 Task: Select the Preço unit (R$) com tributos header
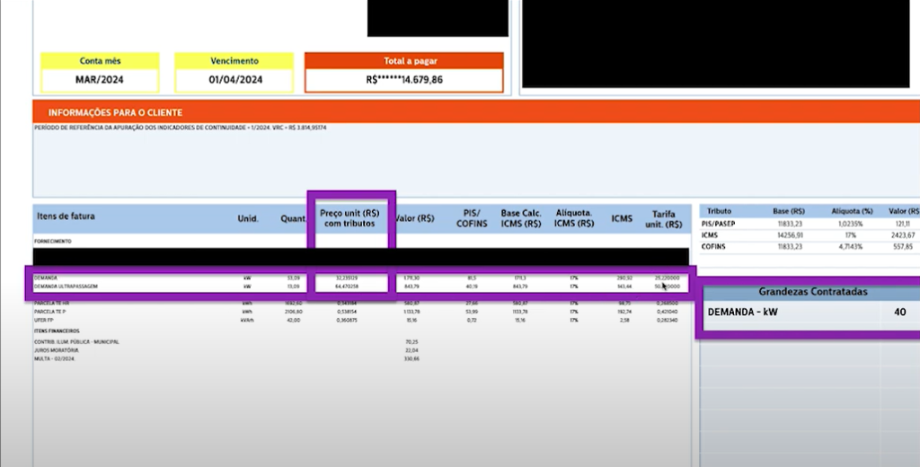coord(349,218)
